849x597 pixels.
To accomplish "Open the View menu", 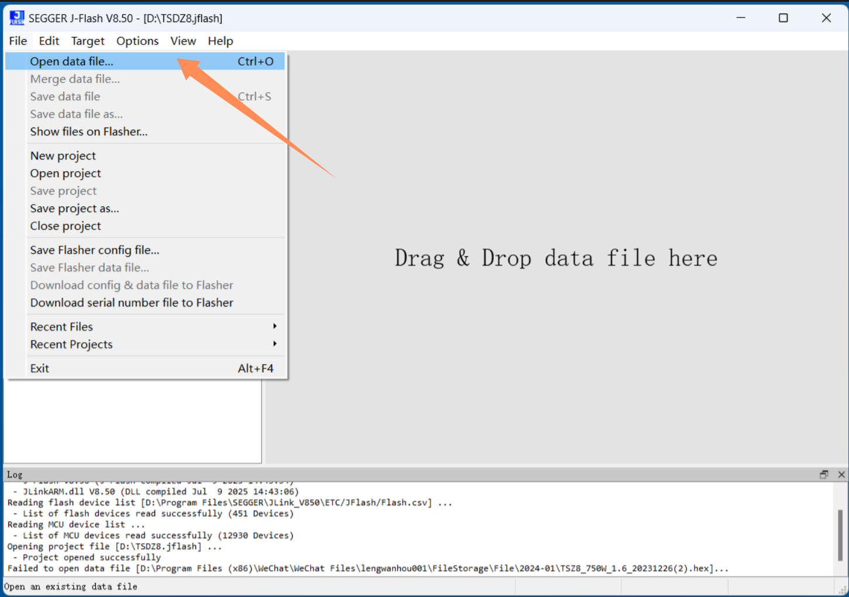I will click(183, 41).
